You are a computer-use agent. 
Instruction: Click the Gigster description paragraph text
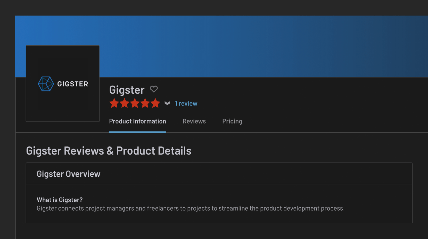coord(190,208)
